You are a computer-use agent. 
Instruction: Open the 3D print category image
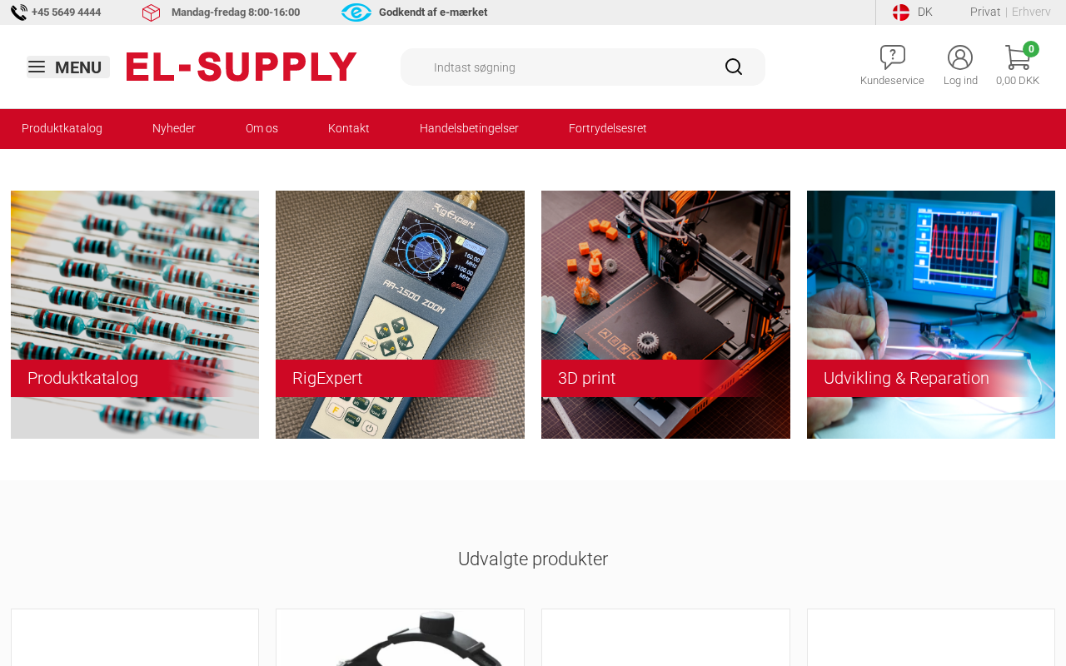coord(665,315)
